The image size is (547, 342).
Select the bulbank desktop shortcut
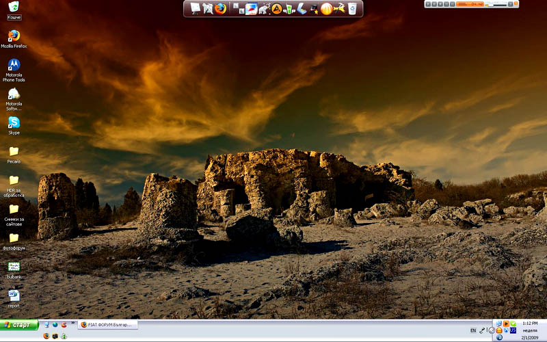pyautogui.click(x=14, y=270)
